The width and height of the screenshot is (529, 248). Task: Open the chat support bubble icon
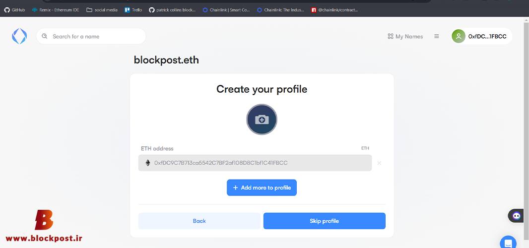click(x=508, y=243)
